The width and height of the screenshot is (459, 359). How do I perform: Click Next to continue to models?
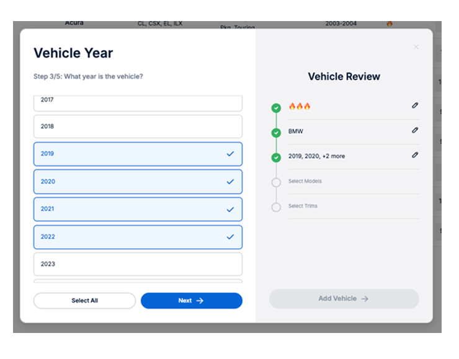point(191,301)
